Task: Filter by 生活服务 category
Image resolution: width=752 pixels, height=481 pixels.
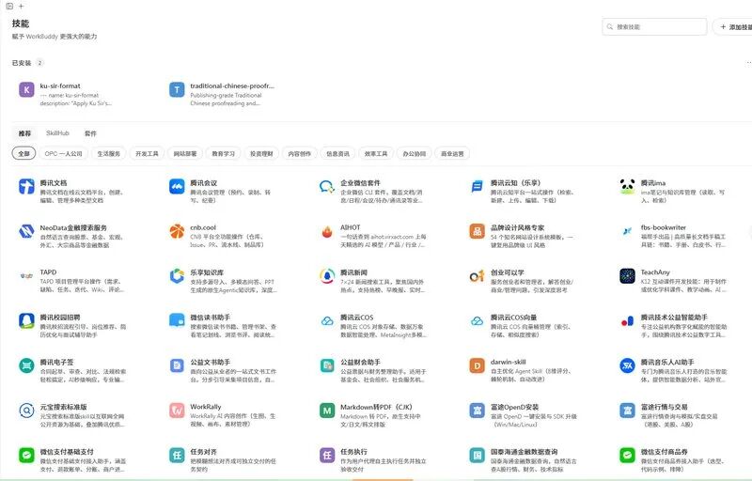Action: point(109,154)
